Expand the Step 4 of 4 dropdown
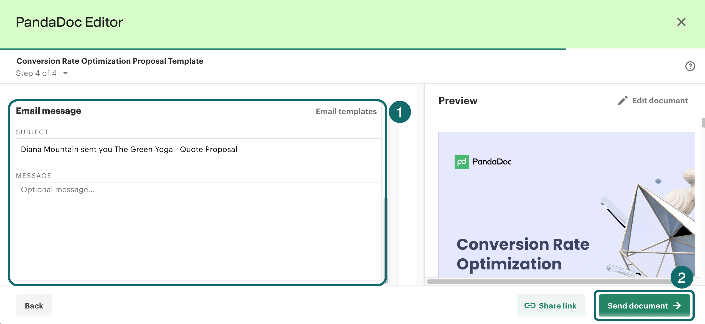The height and width of the screenshot is (324, 705). (65, 73)
